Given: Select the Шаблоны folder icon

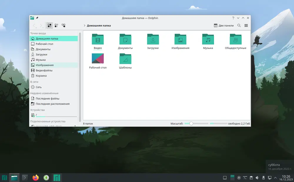Looking at the screenshot, I should (x=125, y=59).
